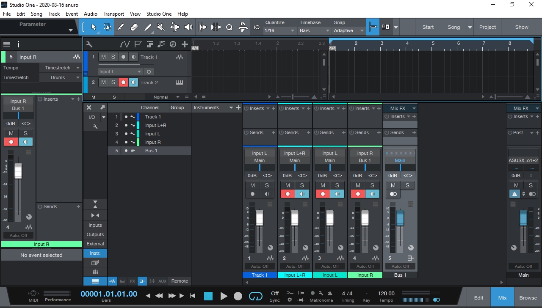Toggle the Loop button in transport

256,296
